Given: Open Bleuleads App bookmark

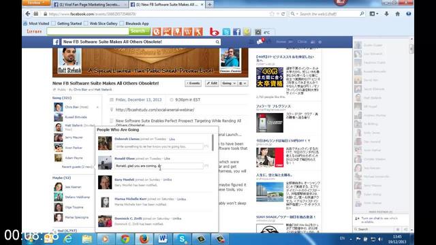Looking at the screenshot, I should 134,24.
